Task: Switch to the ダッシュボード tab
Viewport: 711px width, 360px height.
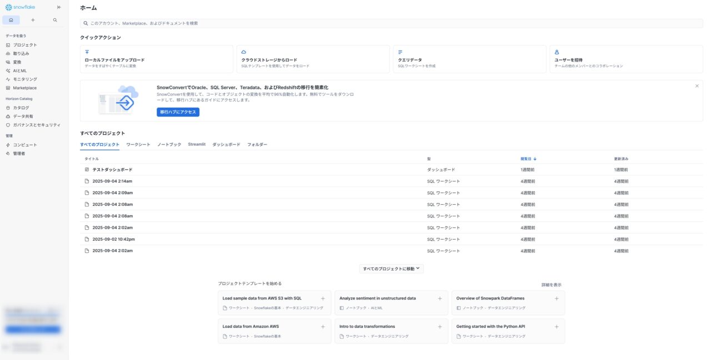Action: [x=226, y=144]
